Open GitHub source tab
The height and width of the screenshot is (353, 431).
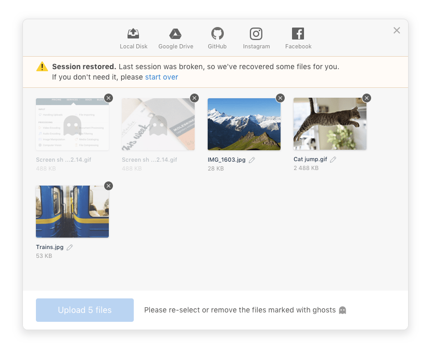[x=217, y=38]
